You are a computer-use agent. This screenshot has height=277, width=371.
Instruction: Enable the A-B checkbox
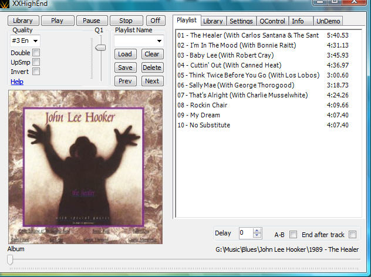point(293,235)
